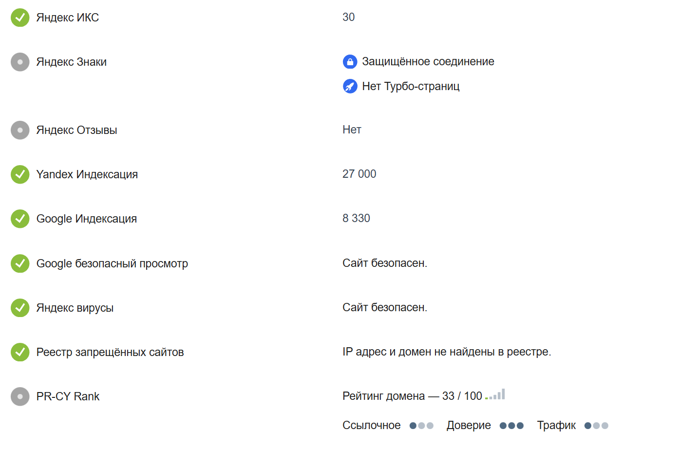Click the Яндекс ИКС label

67,18
